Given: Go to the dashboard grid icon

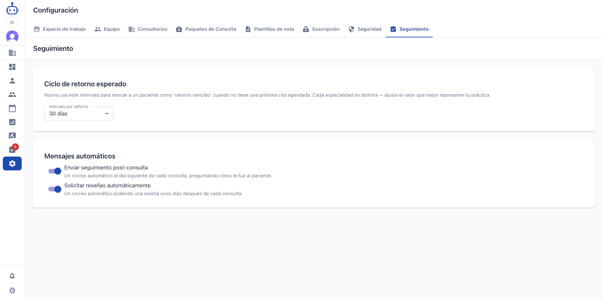Looking at the screenshot, I should pyautogui.click(x=12, y=67).
